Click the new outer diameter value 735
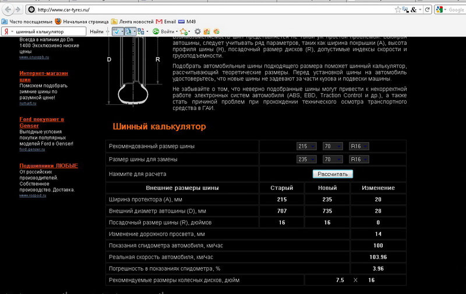Screen dimensions: 466x294 tap(327, 211)
